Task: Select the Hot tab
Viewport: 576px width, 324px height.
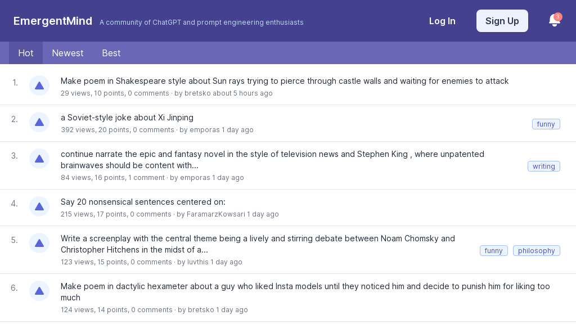Action: [x=26, y=53]
